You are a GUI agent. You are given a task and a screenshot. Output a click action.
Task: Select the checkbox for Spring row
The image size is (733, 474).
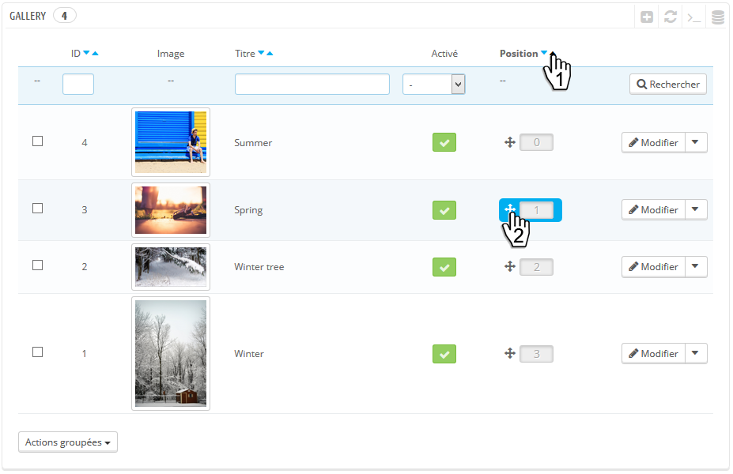(37, 209)
